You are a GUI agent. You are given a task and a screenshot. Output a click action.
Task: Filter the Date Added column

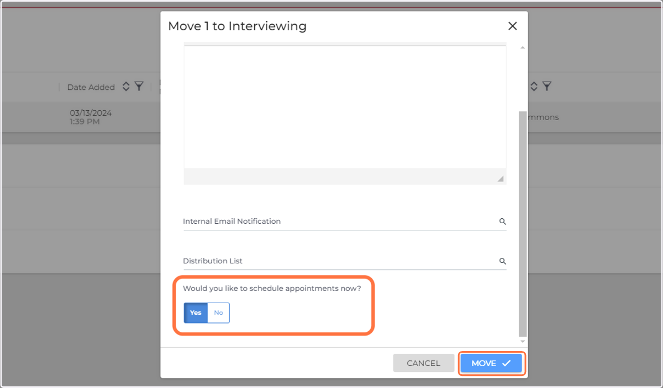tap(139, 87)
